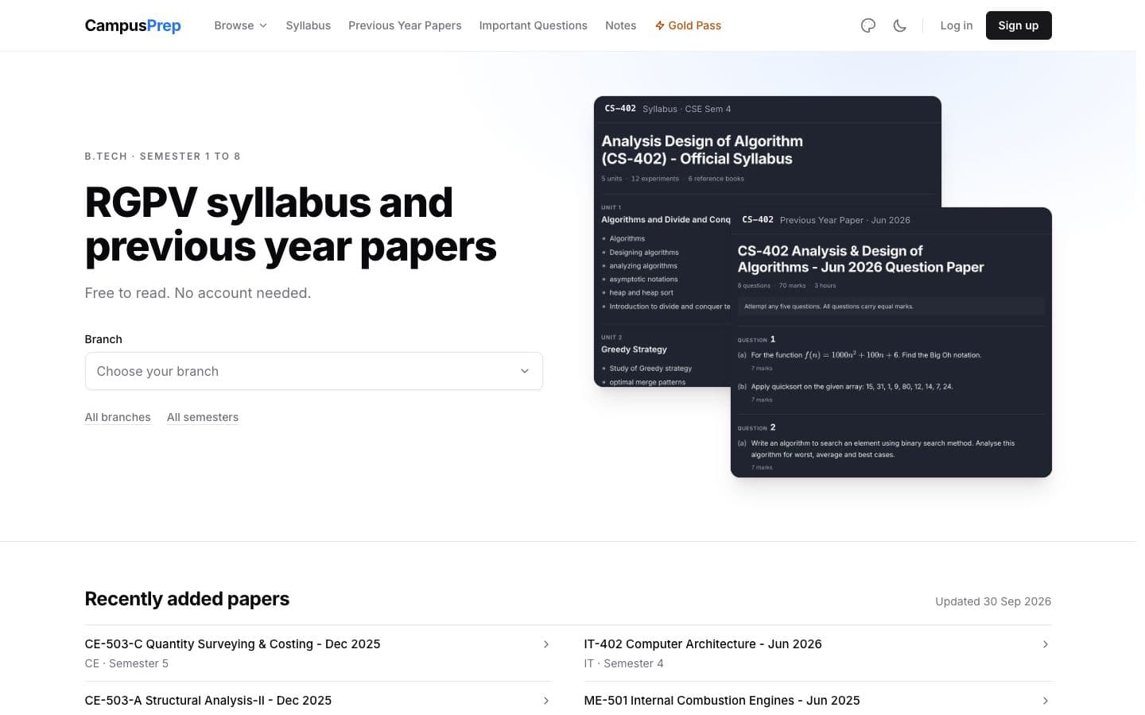
Task: Toggle dark mode moon icon
Action: pyautogui.click(x=900, y=25)
